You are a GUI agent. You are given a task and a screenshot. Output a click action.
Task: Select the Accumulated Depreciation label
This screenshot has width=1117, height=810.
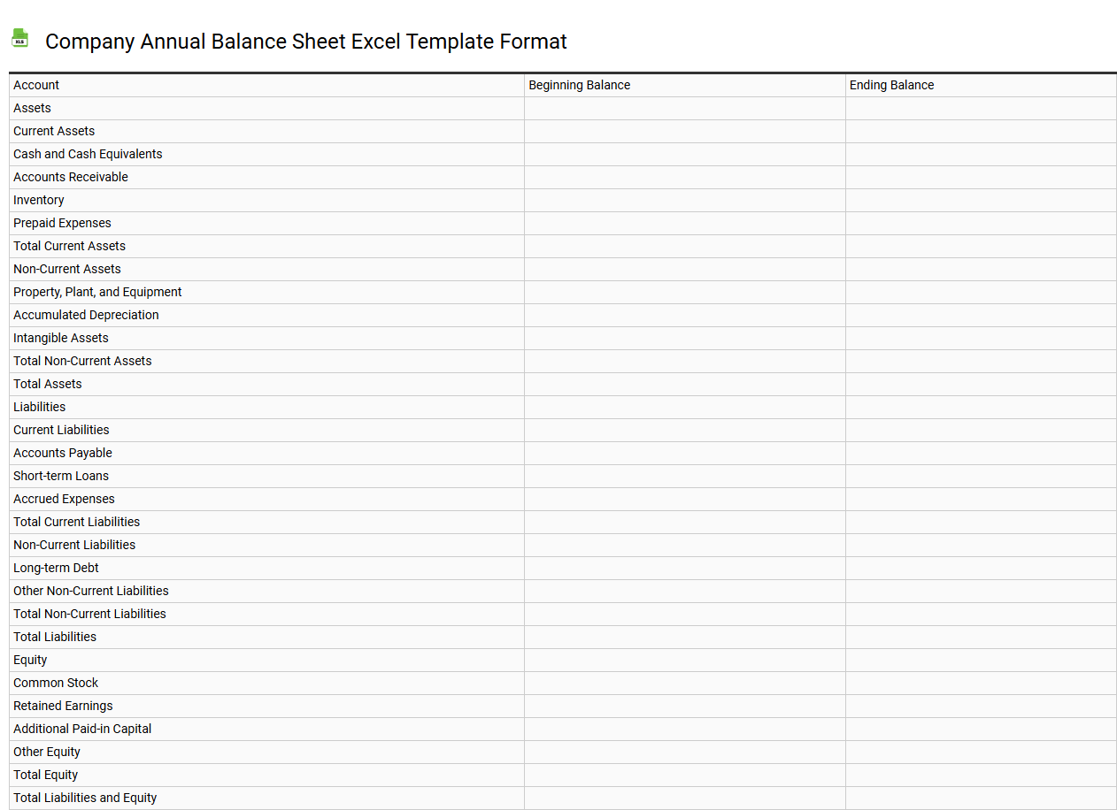(x=86, y=315)
